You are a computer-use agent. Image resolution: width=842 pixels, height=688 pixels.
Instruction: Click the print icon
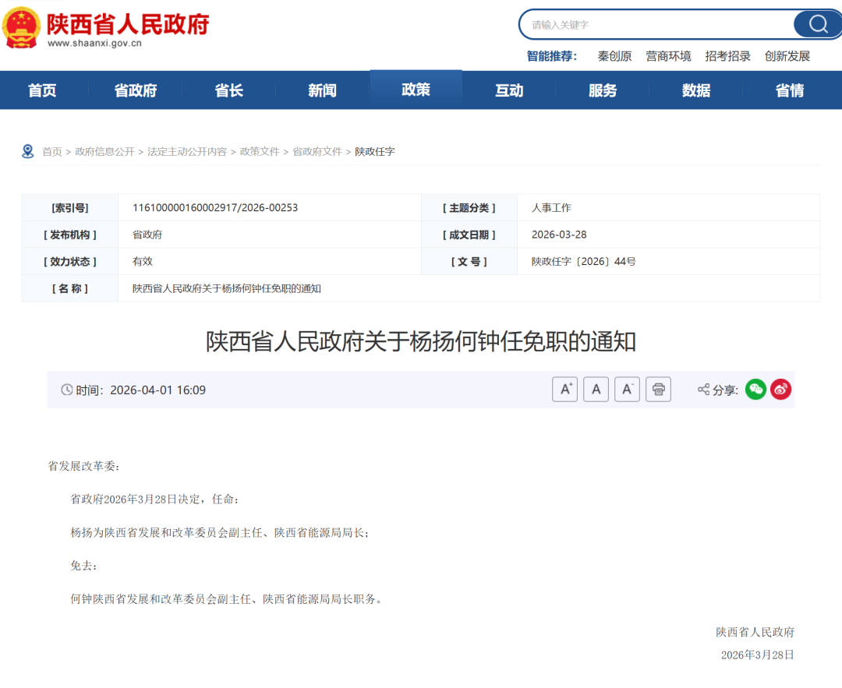click(x=658, y=389)
